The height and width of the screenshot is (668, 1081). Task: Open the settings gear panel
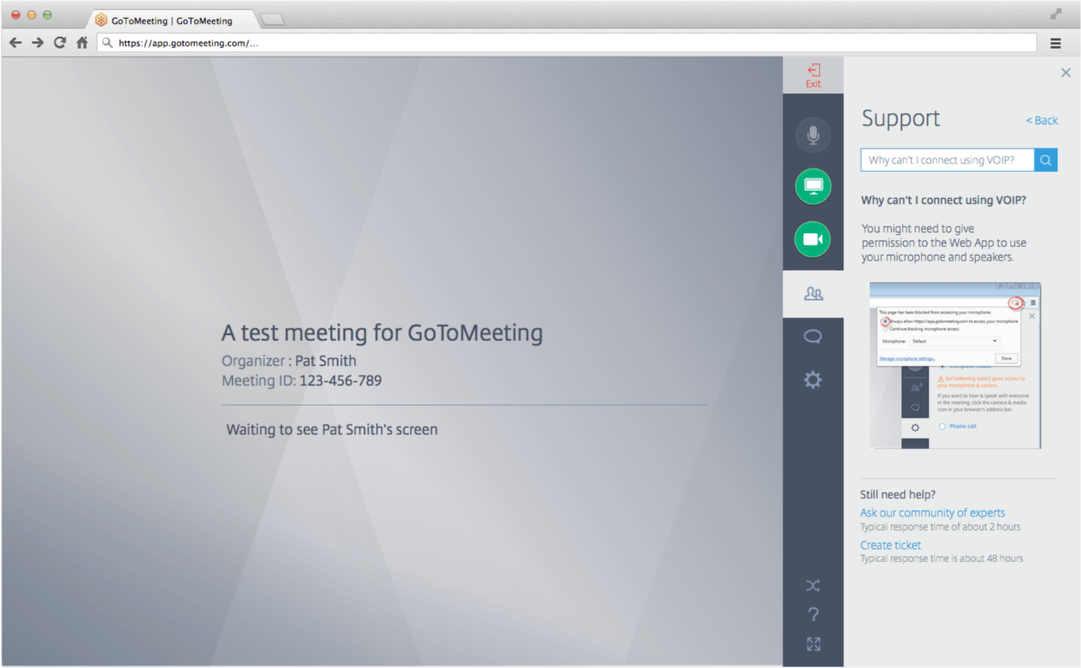click(813, 380)
